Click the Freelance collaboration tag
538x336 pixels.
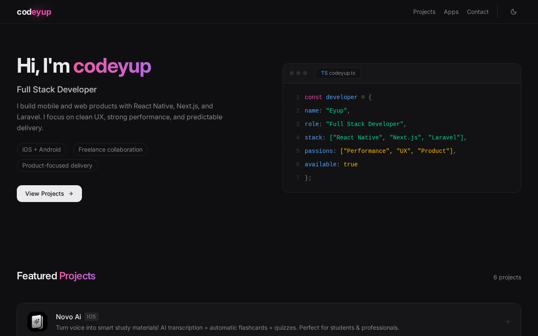point(111,150)
